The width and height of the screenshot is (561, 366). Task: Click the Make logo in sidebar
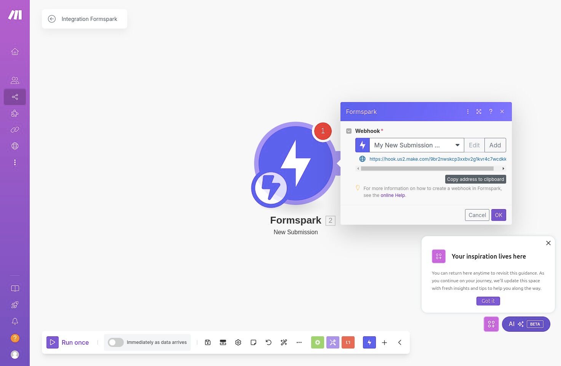(15, 15)
